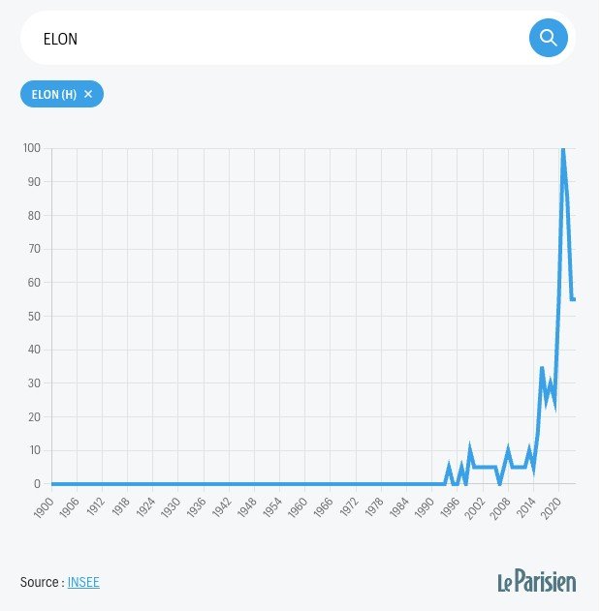Click the 2020 label on the x-axis

click(552, 507)
